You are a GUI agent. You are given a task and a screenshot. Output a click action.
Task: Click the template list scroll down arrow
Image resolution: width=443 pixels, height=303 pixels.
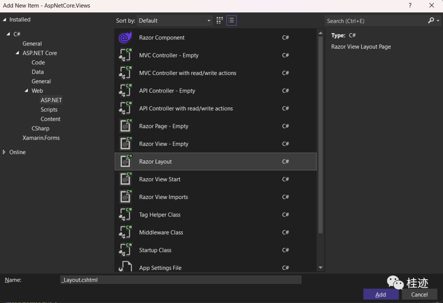point(320,268)
